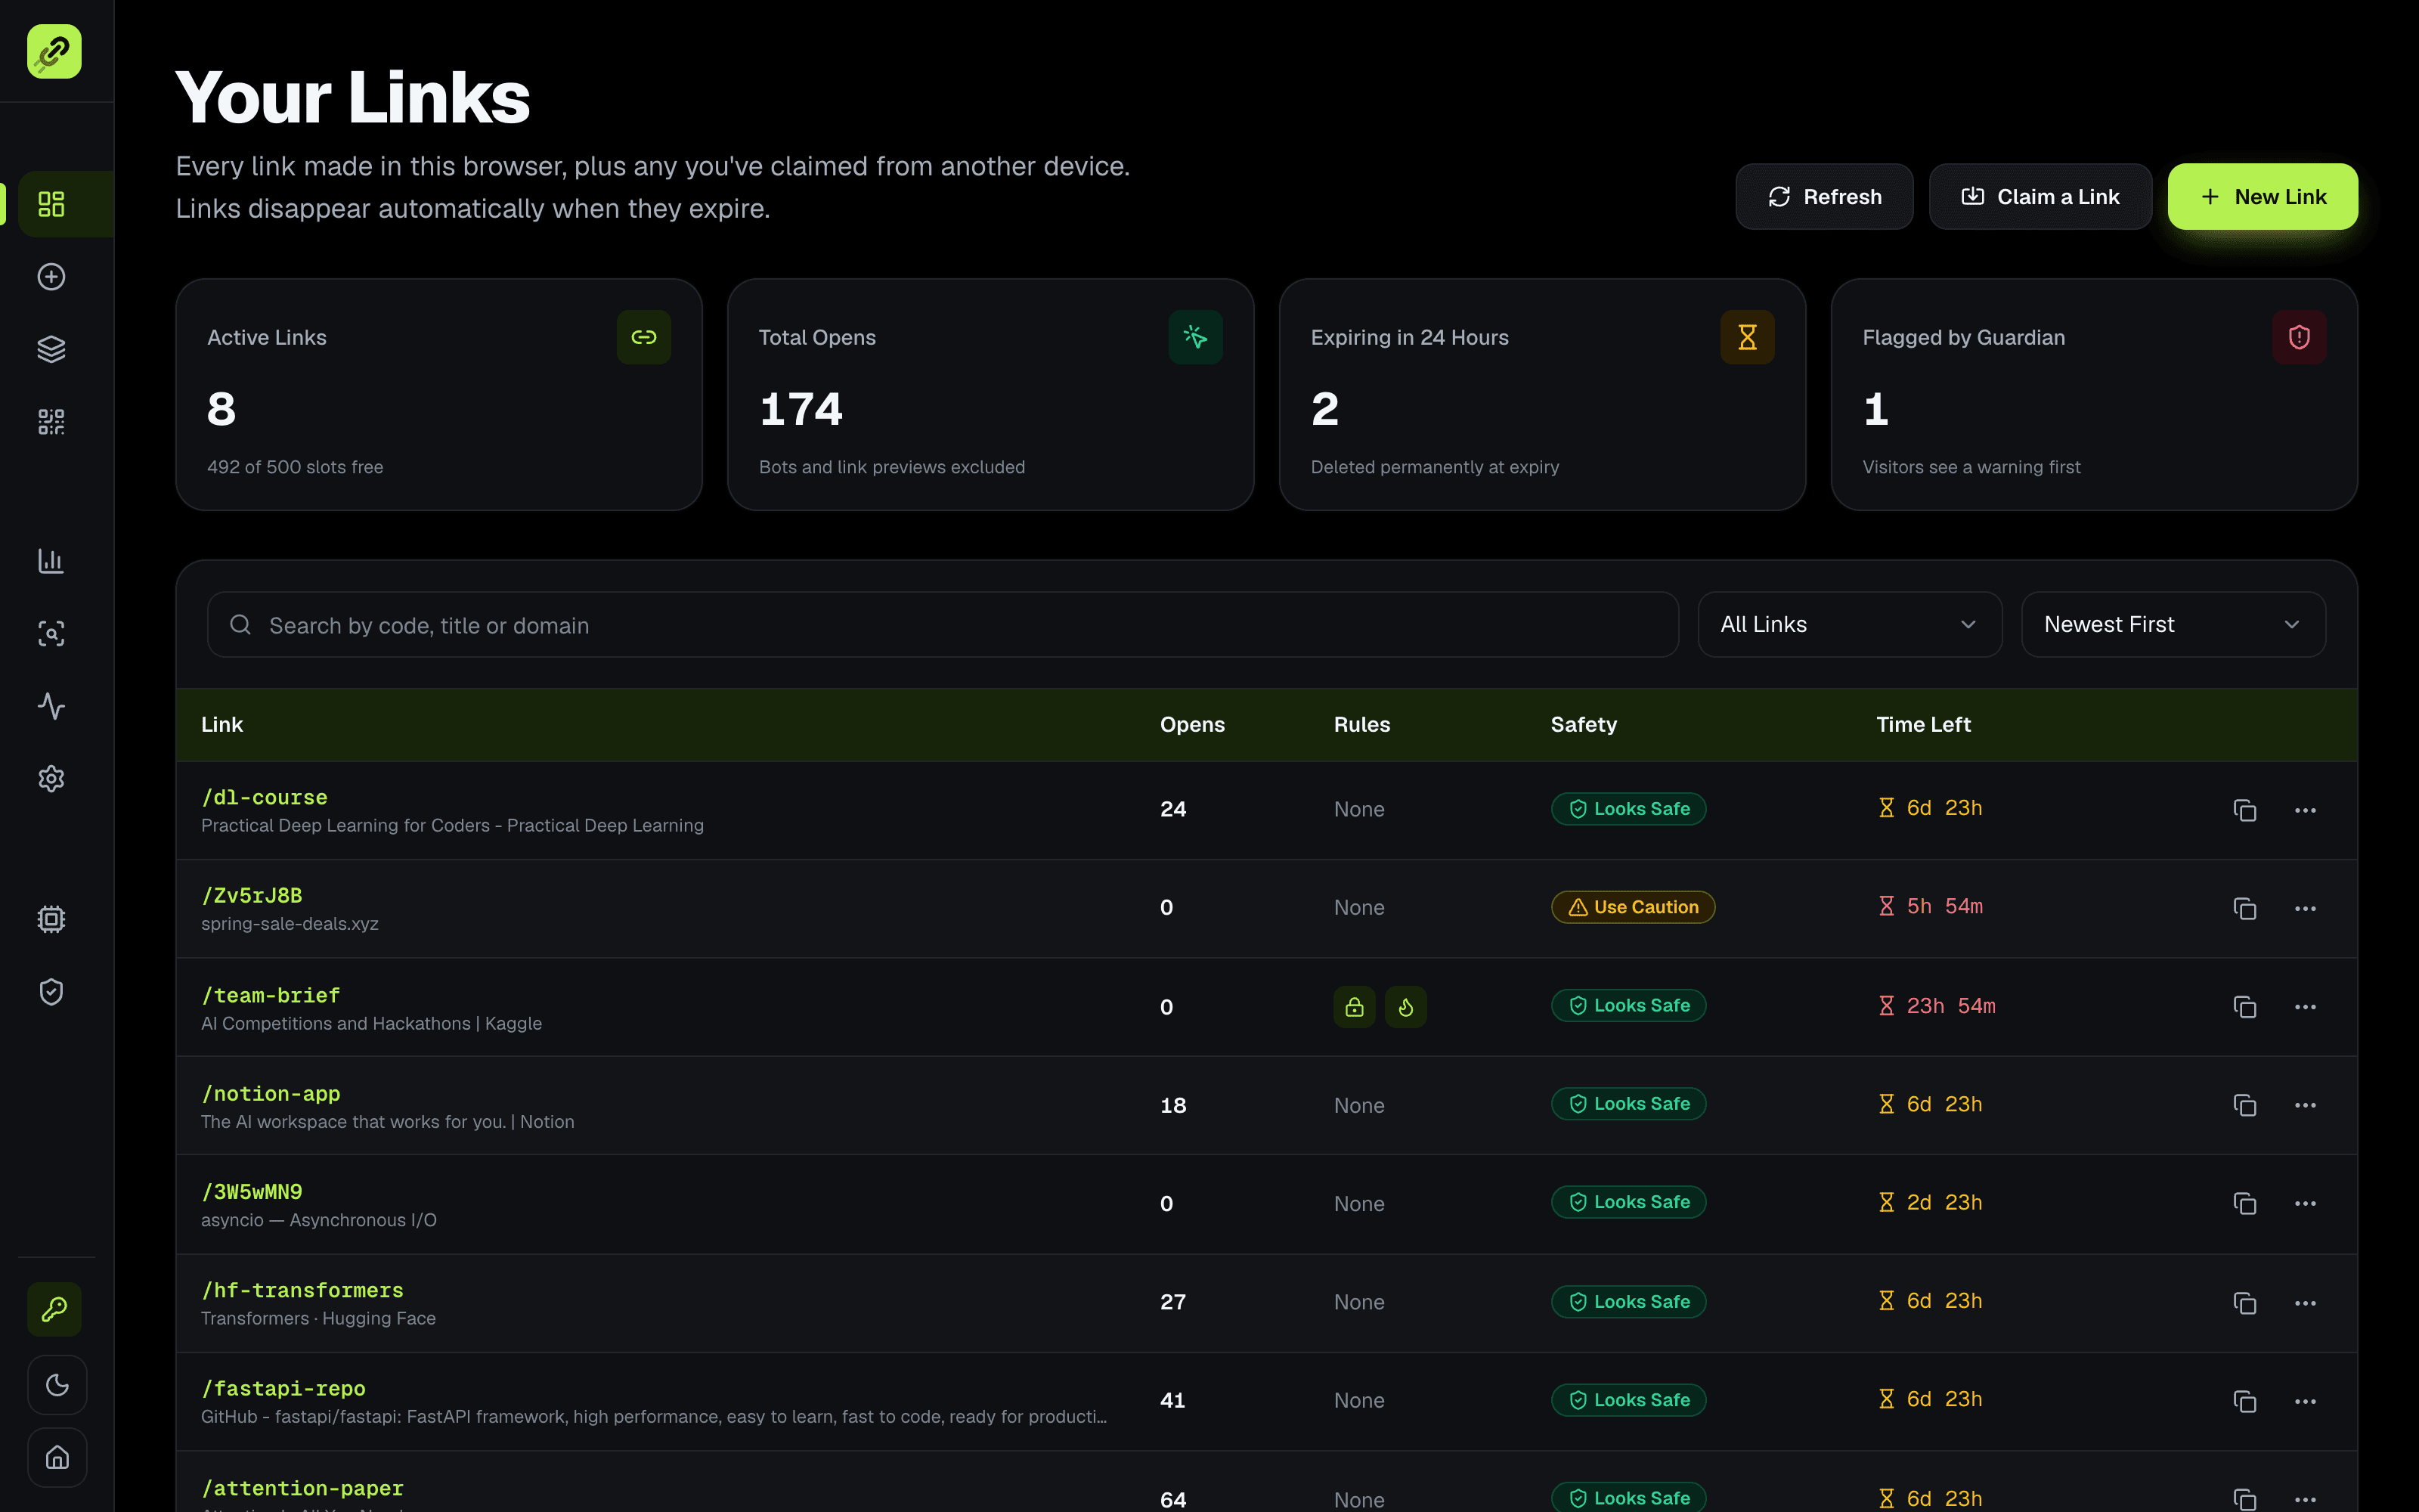The width and height of the screenshot is (2419, 1512).
Task: Click the Active Links card link icon
Action: tap(644, 337)
